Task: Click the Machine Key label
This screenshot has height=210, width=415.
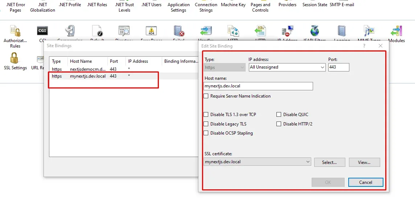Action: [x=233, y=5]
